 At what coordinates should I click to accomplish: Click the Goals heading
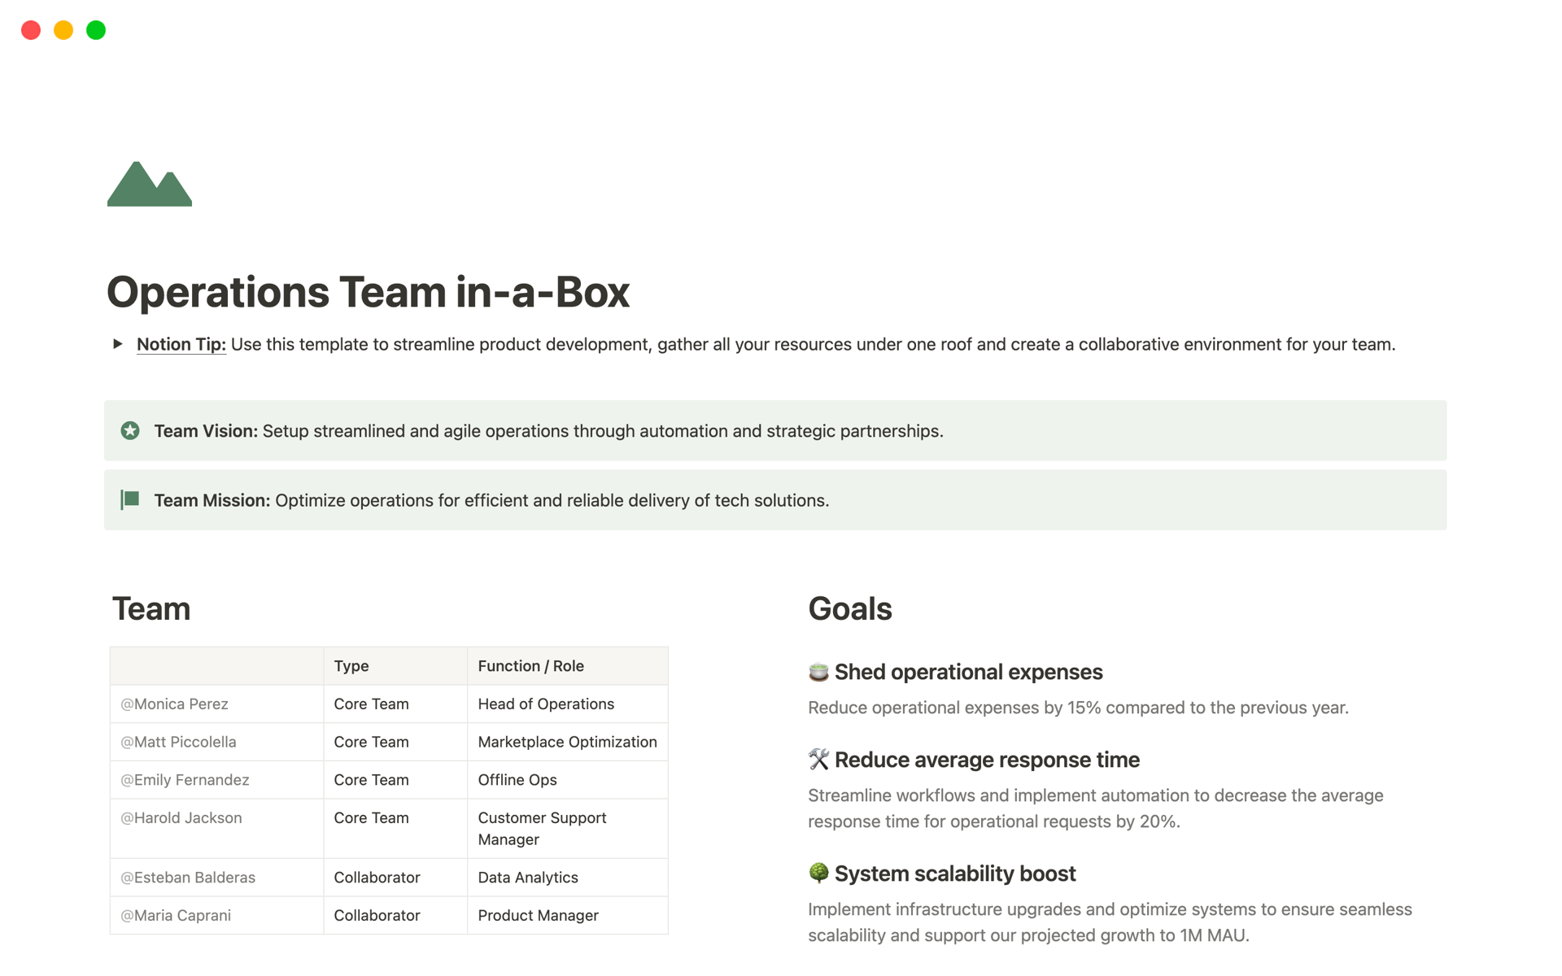849,609
